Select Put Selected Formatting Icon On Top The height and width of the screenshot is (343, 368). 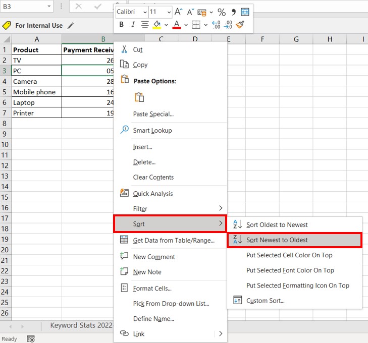[x=294, y=285]
